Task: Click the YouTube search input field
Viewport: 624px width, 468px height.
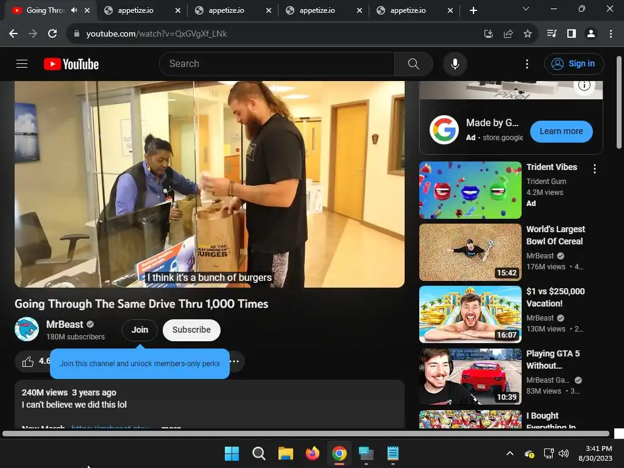Action: [x=277, y=63]
